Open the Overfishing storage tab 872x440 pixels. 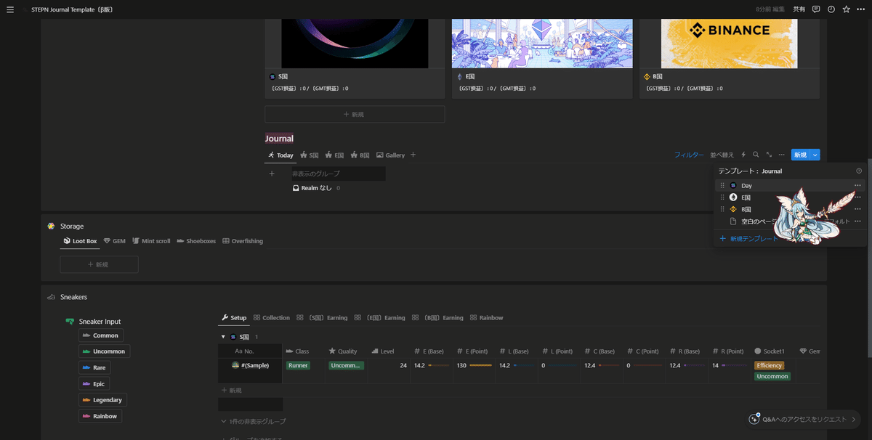(x=243, y=241)
